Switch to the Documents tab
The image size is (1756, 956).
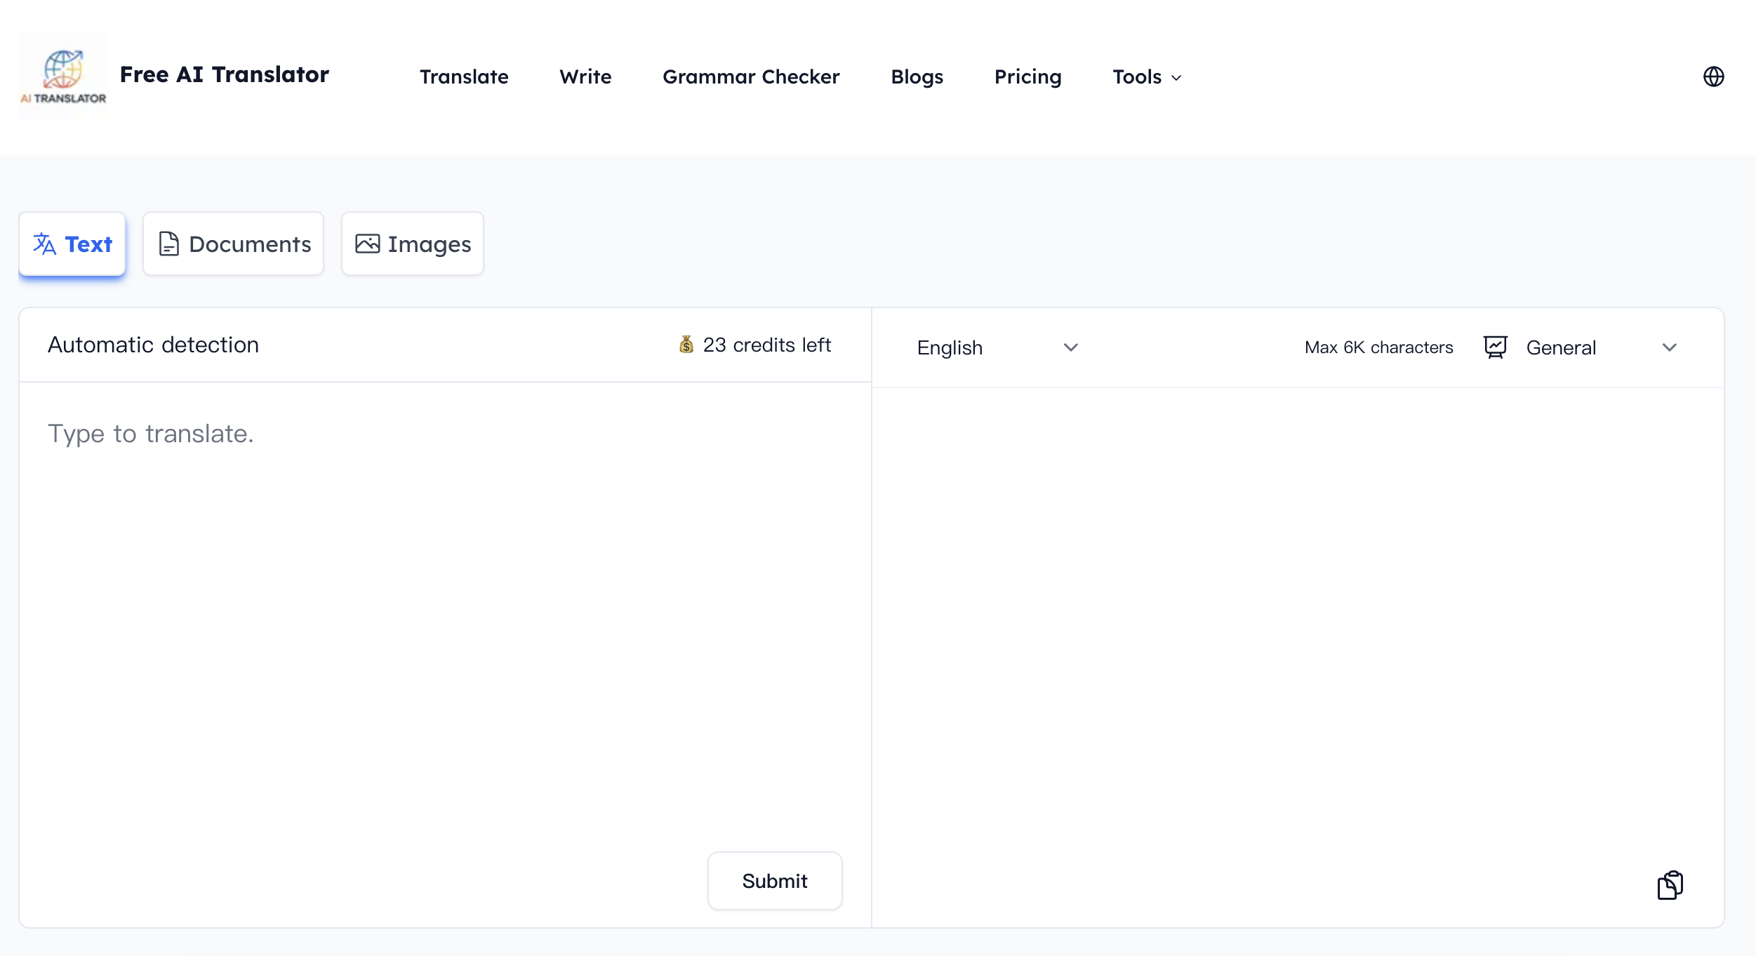234,244
